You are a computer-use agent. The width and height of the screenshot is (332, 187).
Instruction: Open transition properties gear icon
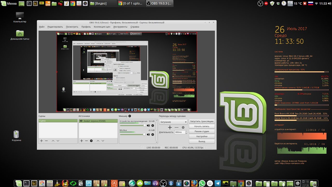(x=183, y=127)
